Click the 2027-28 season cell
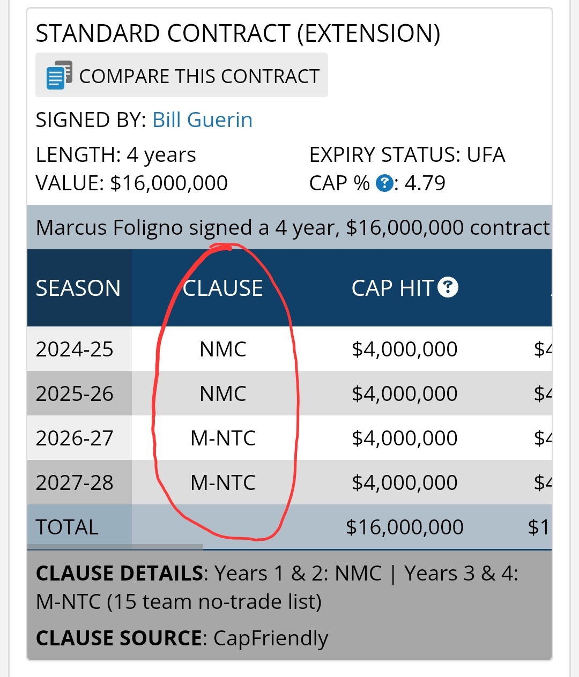The height and width of the screenshot is (677, 579). pyautogui.click(x=79, y=482)
